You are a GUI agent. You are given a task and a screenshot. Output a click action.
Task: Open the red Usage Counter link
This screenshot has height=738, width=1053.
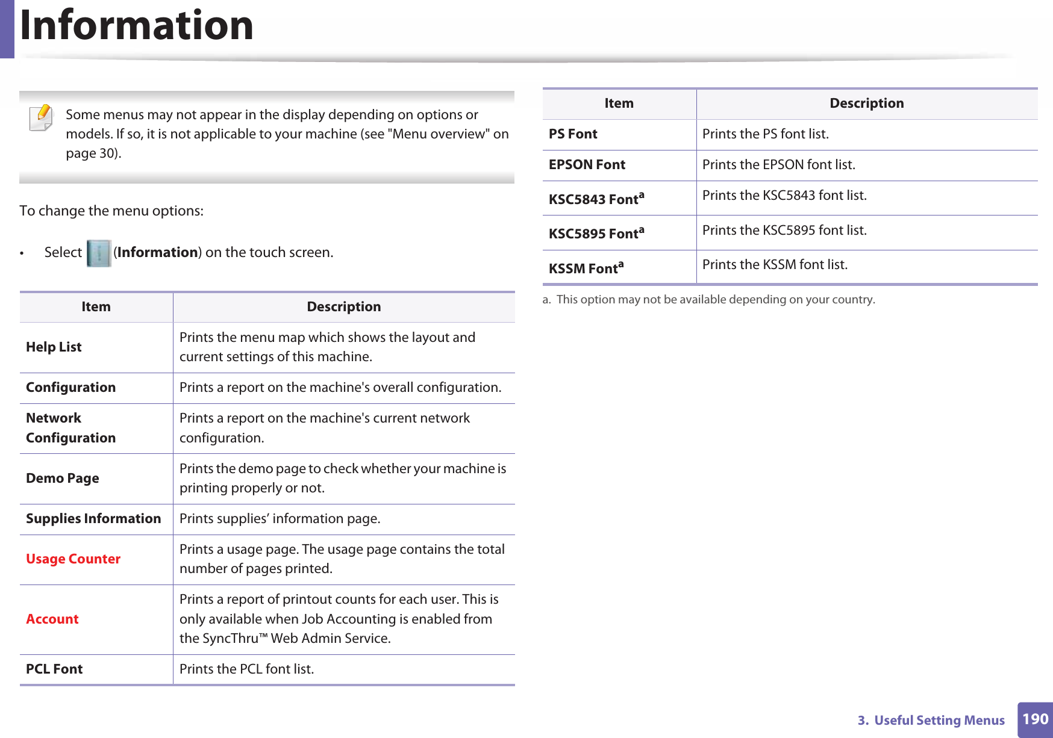click(x=73, y=559)
